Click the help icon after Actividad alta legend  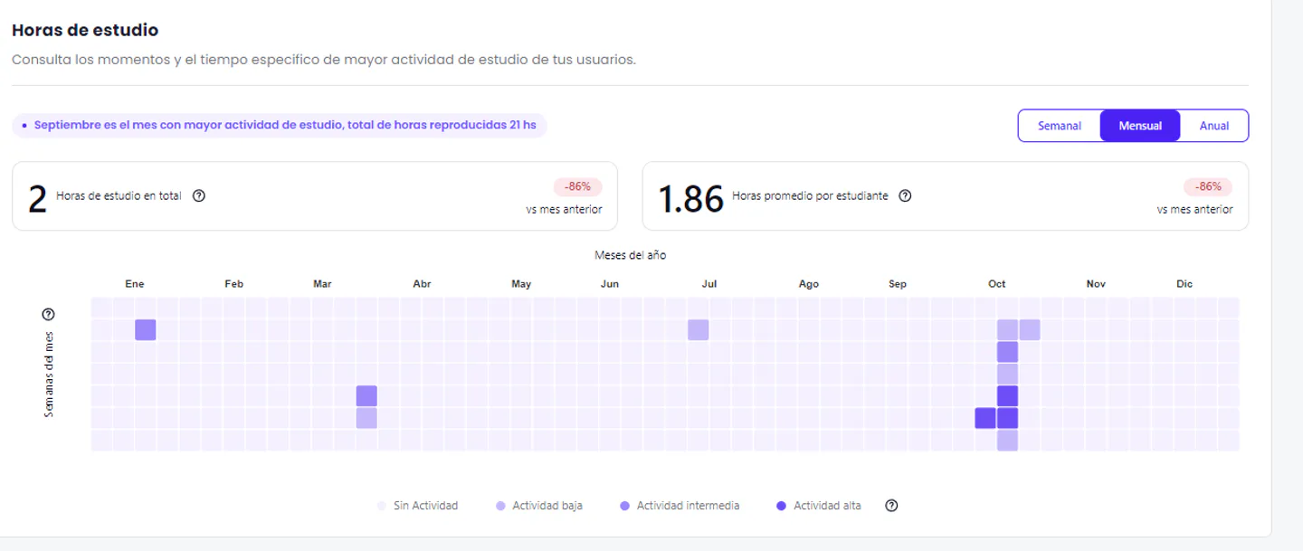click(891, 506)
